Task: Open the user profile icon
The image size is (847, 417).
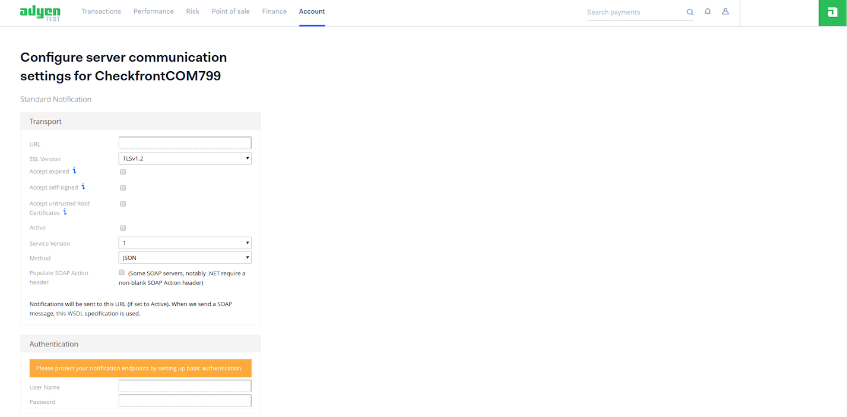Action: [x=725, y=11]
